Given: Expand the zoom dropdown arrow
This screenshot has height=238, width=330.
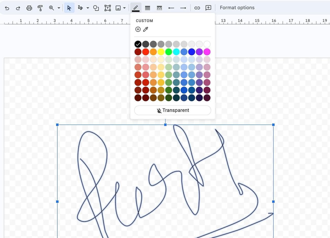Looking at the screenshot, I should point(59,8).
